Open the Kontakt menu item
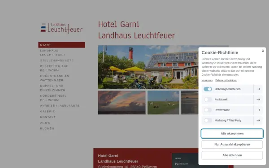The image size is (269, 168). tap(48, 117)
